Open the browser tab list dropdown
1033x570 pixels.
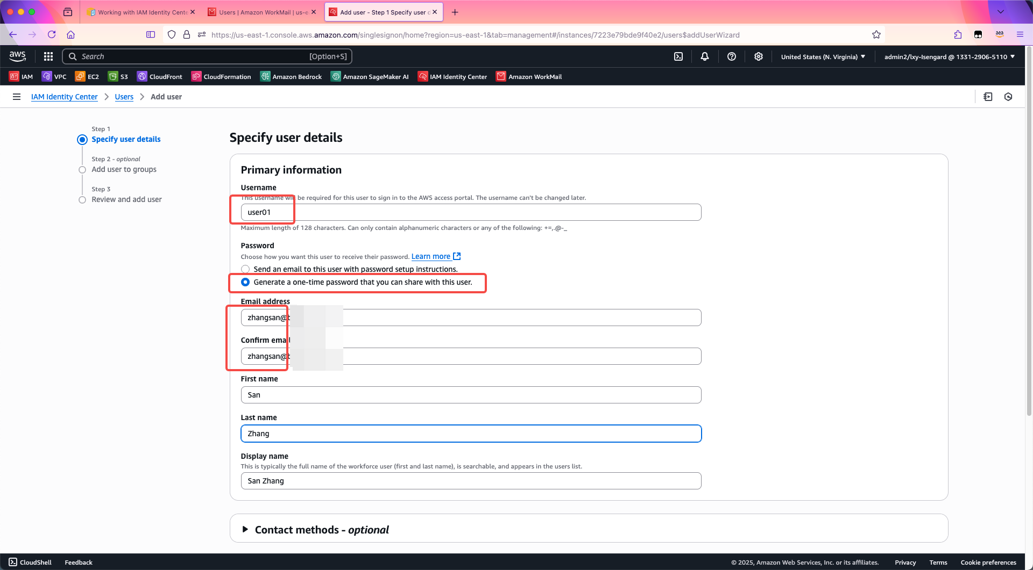[1001, 12]
